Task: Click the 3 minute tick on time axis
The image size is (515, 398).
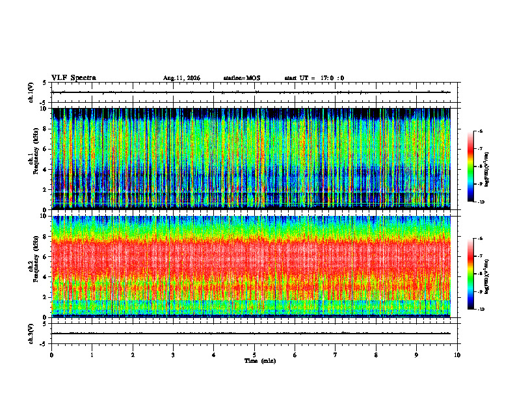Action: [x=173, y=355]
